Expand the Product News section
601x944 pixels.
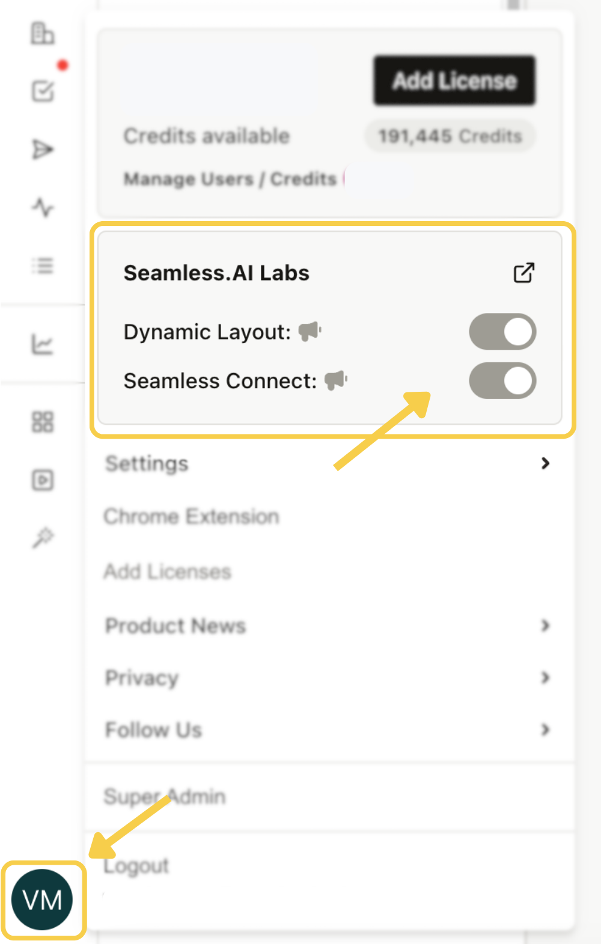(x=545, y=626)
